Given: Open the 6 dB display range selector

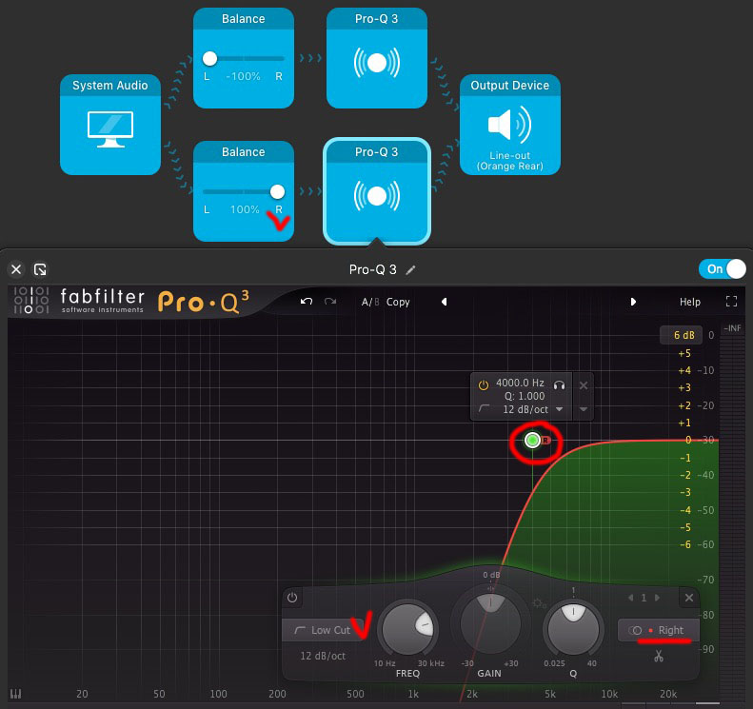Looking at the screenshot, I should [x=682, y=335].
